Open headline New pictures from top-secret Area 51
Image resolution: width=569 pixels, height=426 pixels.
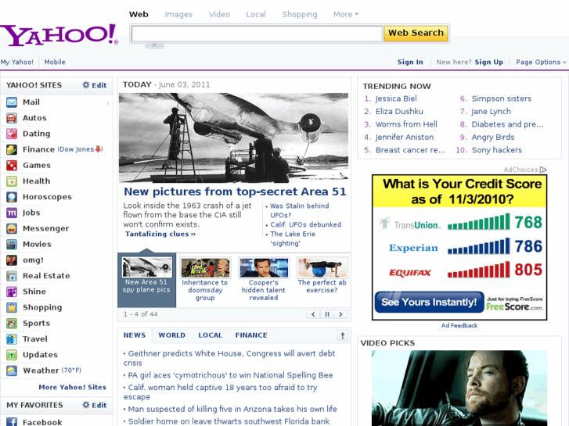235,192
